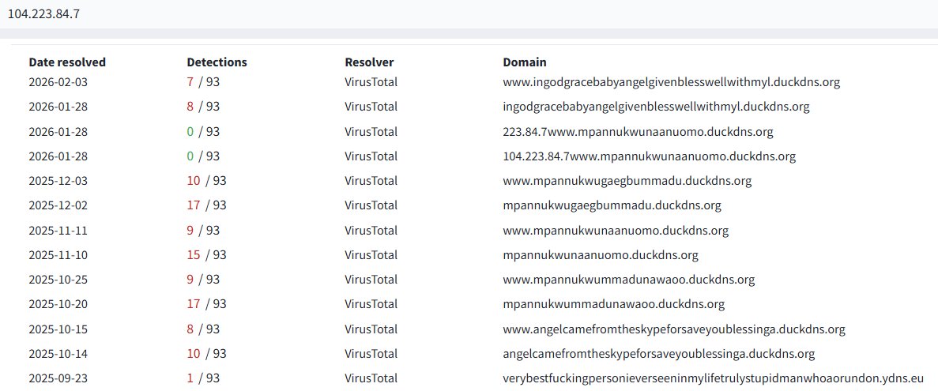Open www.ingodgracebabyangelgivenblesswellwithmyl.duckdns.org domain
Image resolution: width=938 pixels, height=391 pixels.
coord(671,82)
